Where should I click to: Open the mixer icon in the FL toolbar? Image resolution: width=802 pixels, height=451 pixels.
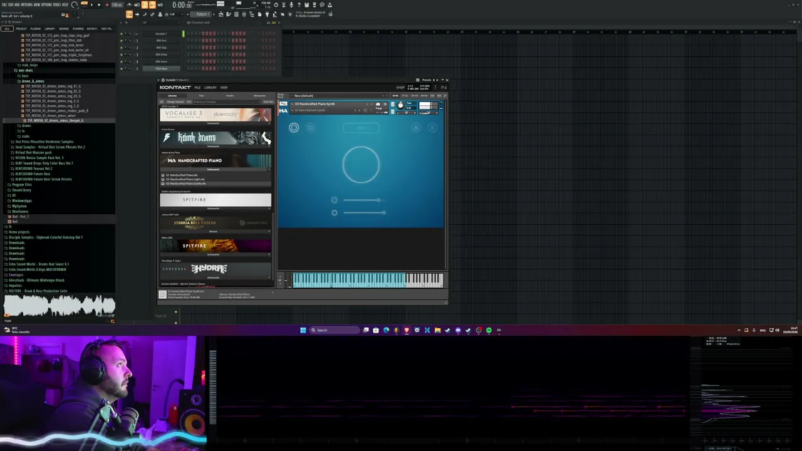243,14
